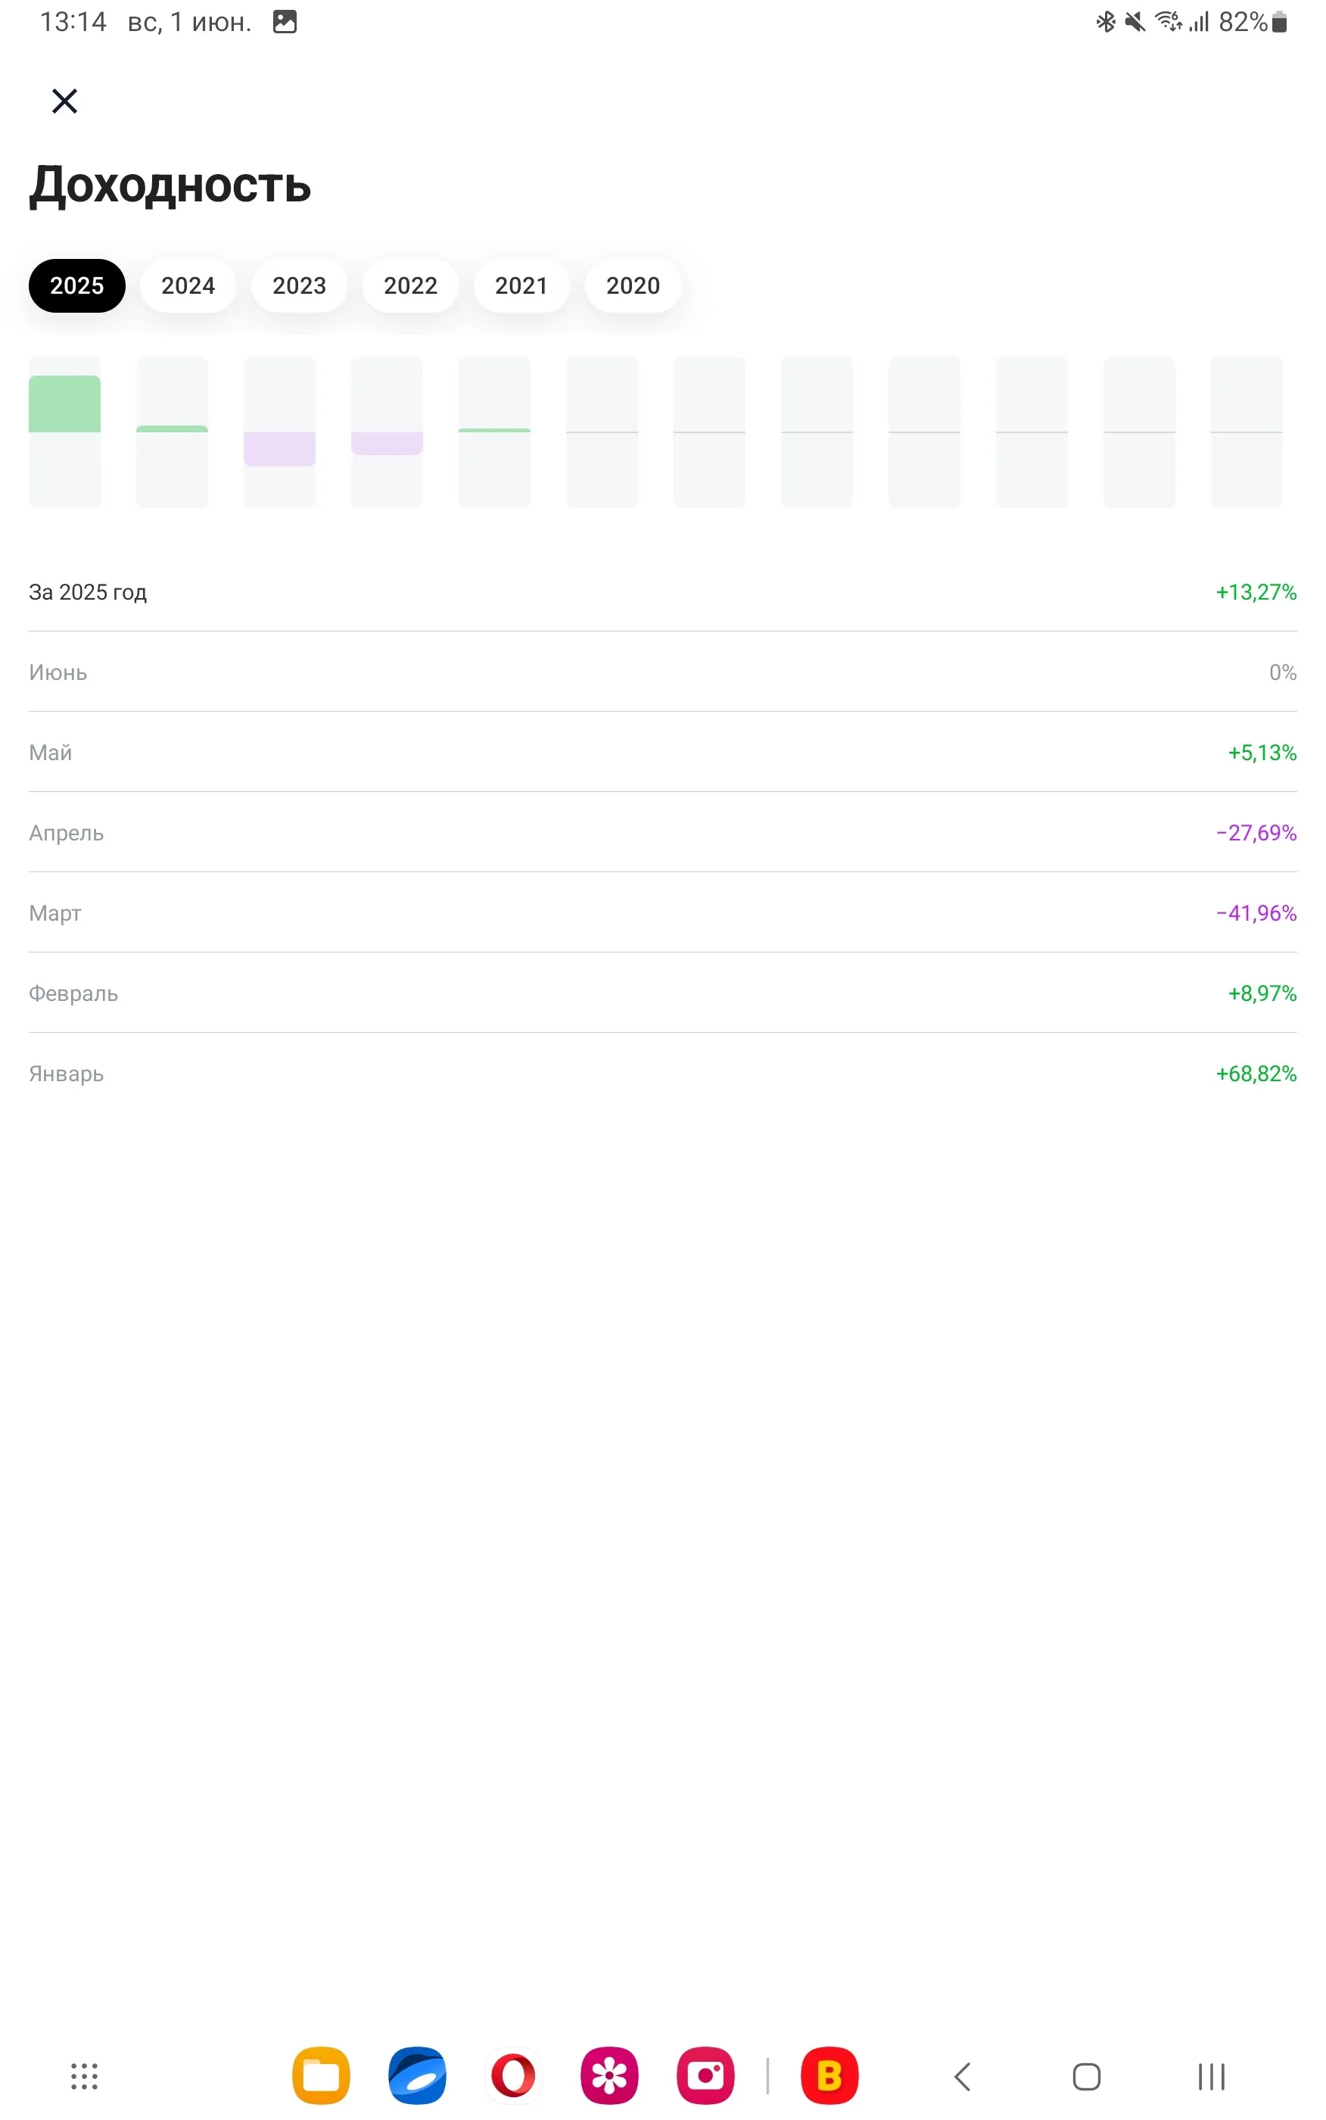The width and height of the screenshot is (1326, 2120).
Task: Tap the screenshot notification icon in status bar
Action: (x=285, y=22)
